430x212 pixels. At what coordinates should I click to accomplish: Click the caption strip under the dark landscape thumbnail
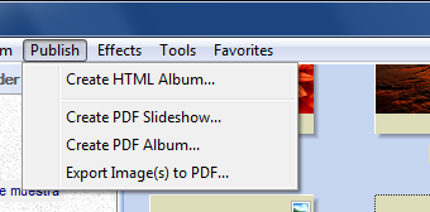point(403,123)
